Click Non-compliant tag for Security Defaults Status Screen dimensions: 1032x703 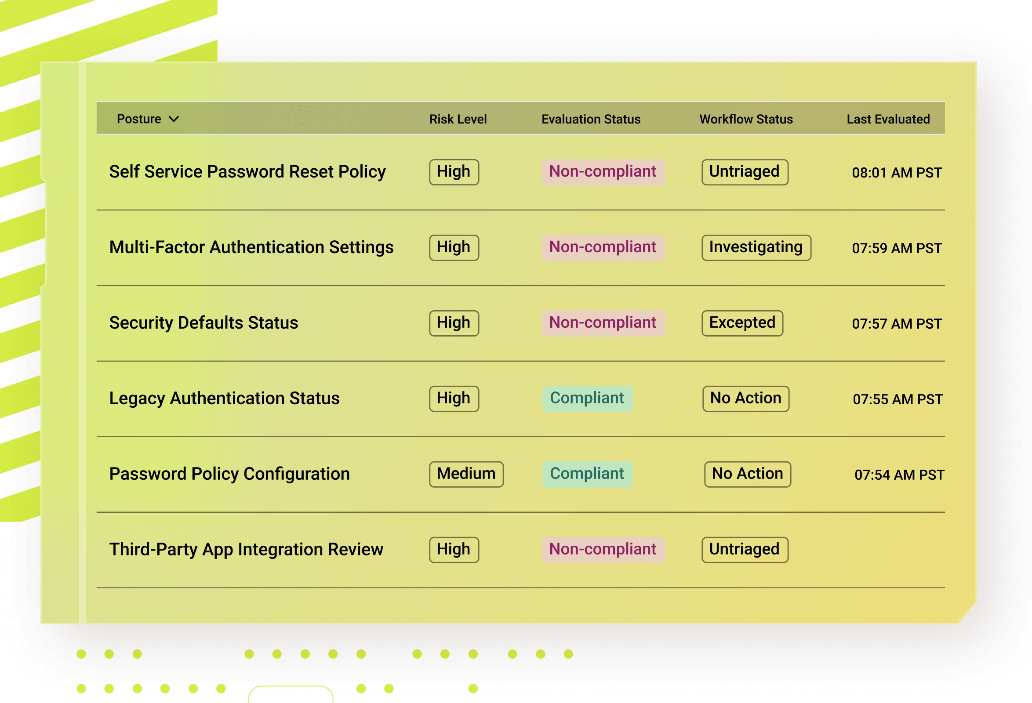(x=603, y=323)
